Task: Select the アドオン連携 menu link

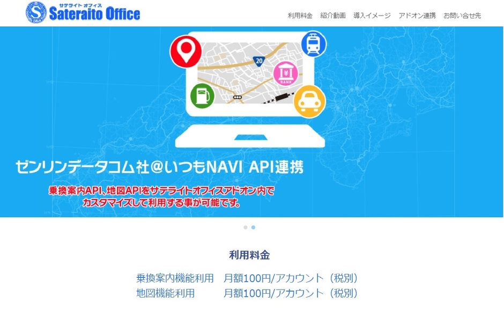Action: point(417,16)
